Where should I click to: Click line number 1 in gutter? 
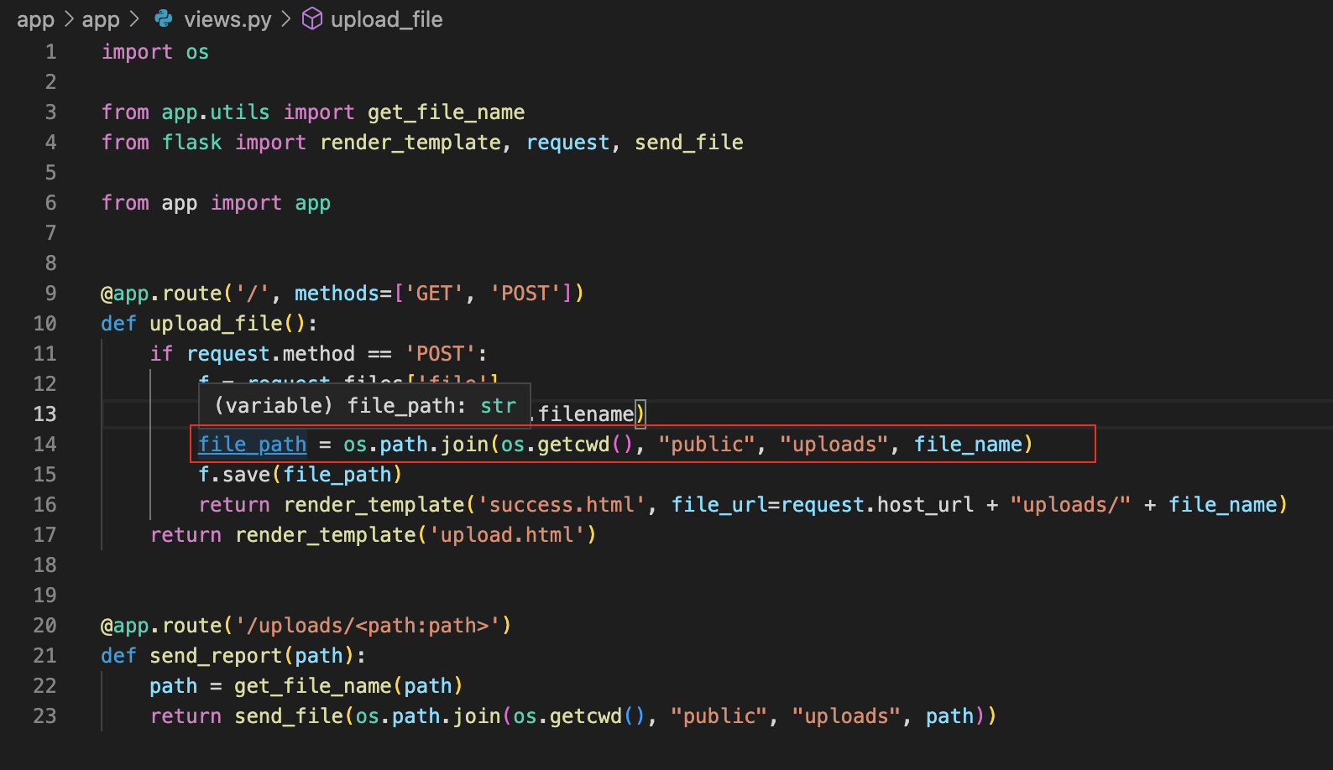(51, 51)
